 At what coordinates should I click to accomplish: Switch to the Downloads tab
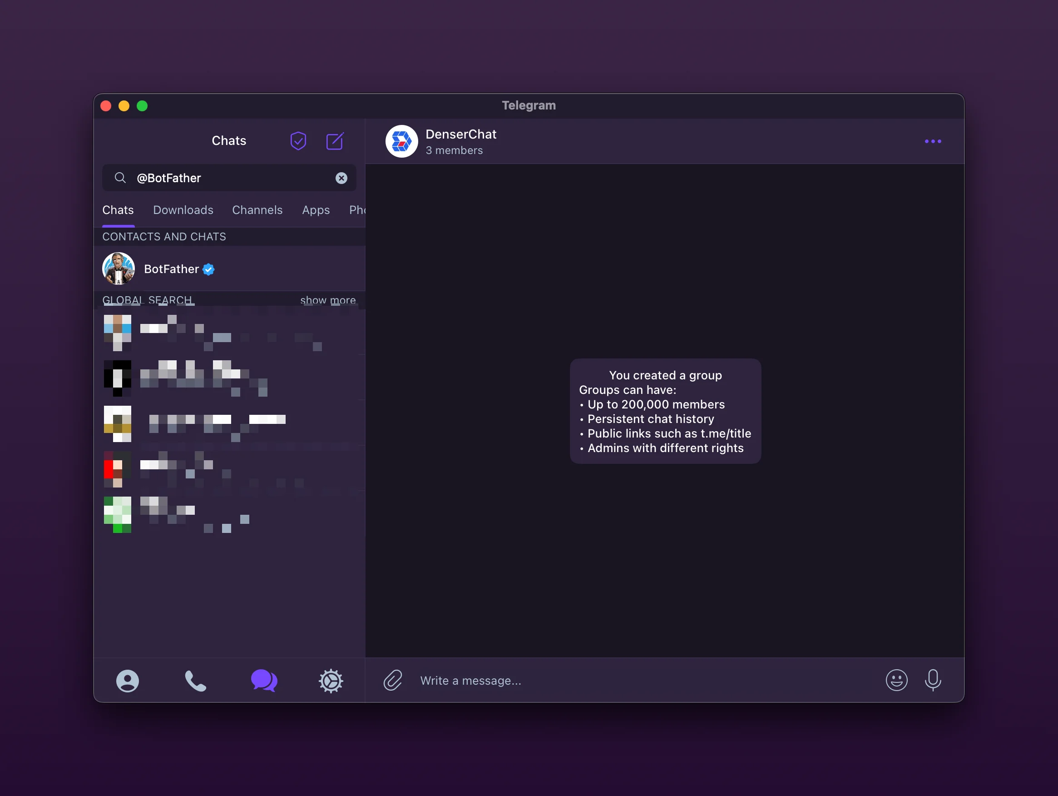coord(183,210)
